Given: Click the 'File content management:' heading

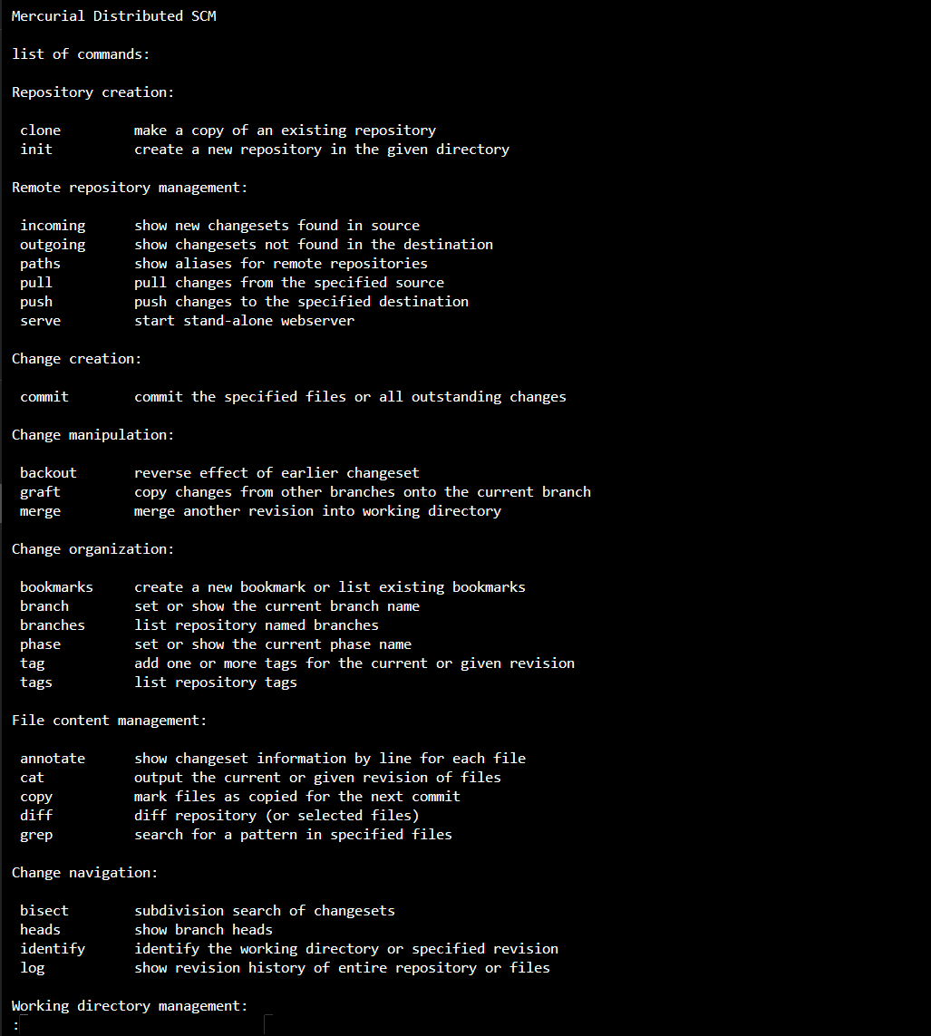Looking at the screenshot, I should 109,721.
